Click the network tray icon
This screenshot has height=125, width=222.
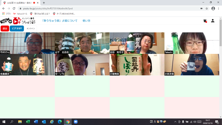click(191, 122)
